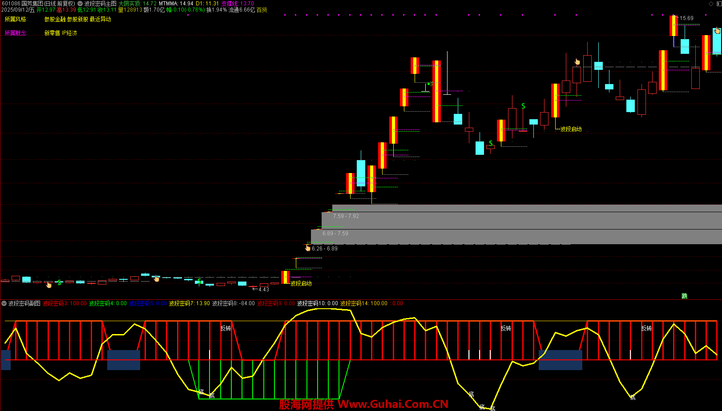The width and height of the screenshot is (722, 411).
Task: Click the upper-right 波段启动 signal label
Action: (571, 129)
